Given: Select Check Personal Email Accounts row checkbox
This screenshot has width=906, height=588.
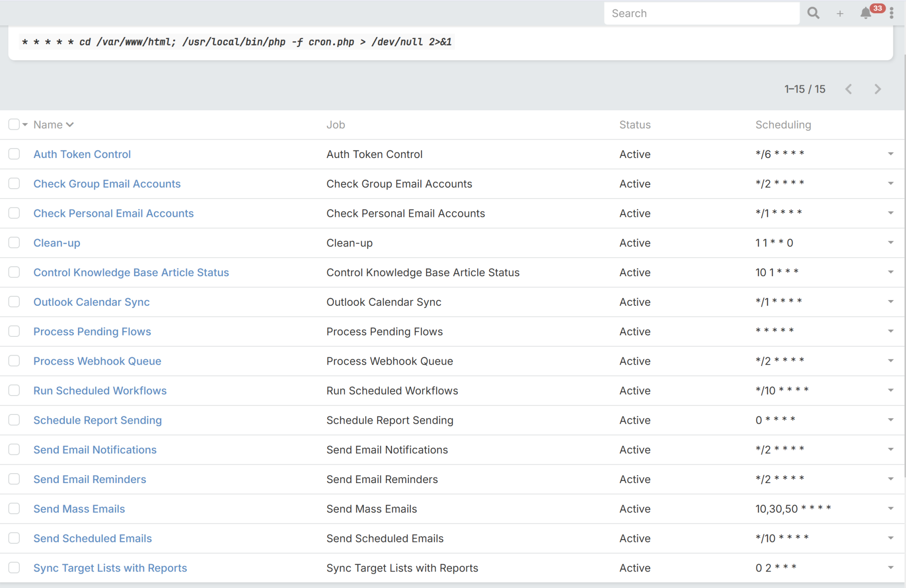Looking at the screenshot, I should (x=14, y=213).
